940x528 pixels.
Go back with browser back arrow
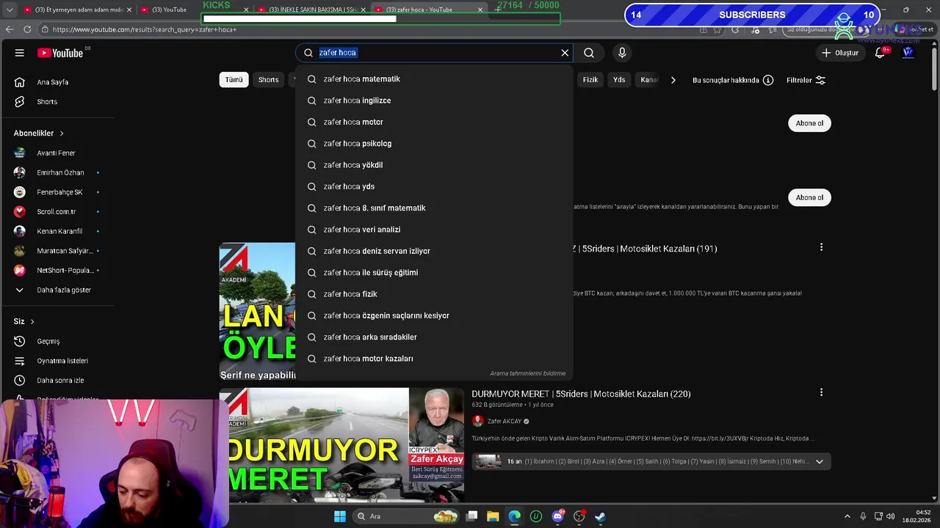click(9, 29)
